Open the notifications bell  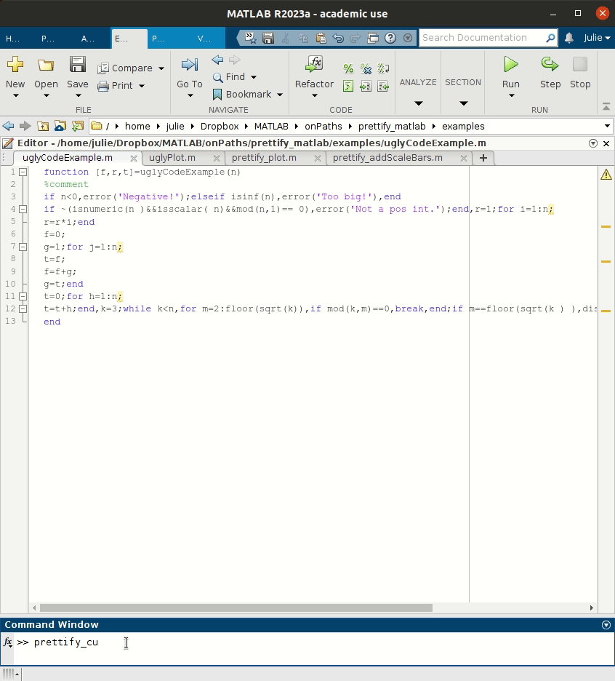coord(569,38)
